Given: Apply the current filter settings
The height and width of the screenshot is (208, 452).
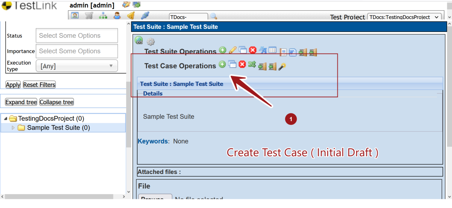Looking at the screenshot, I should [13, 84].
